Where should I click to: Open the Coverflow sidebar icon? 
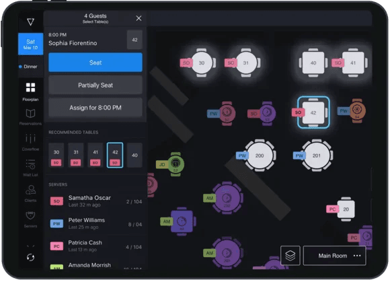(x=30, y=139)
